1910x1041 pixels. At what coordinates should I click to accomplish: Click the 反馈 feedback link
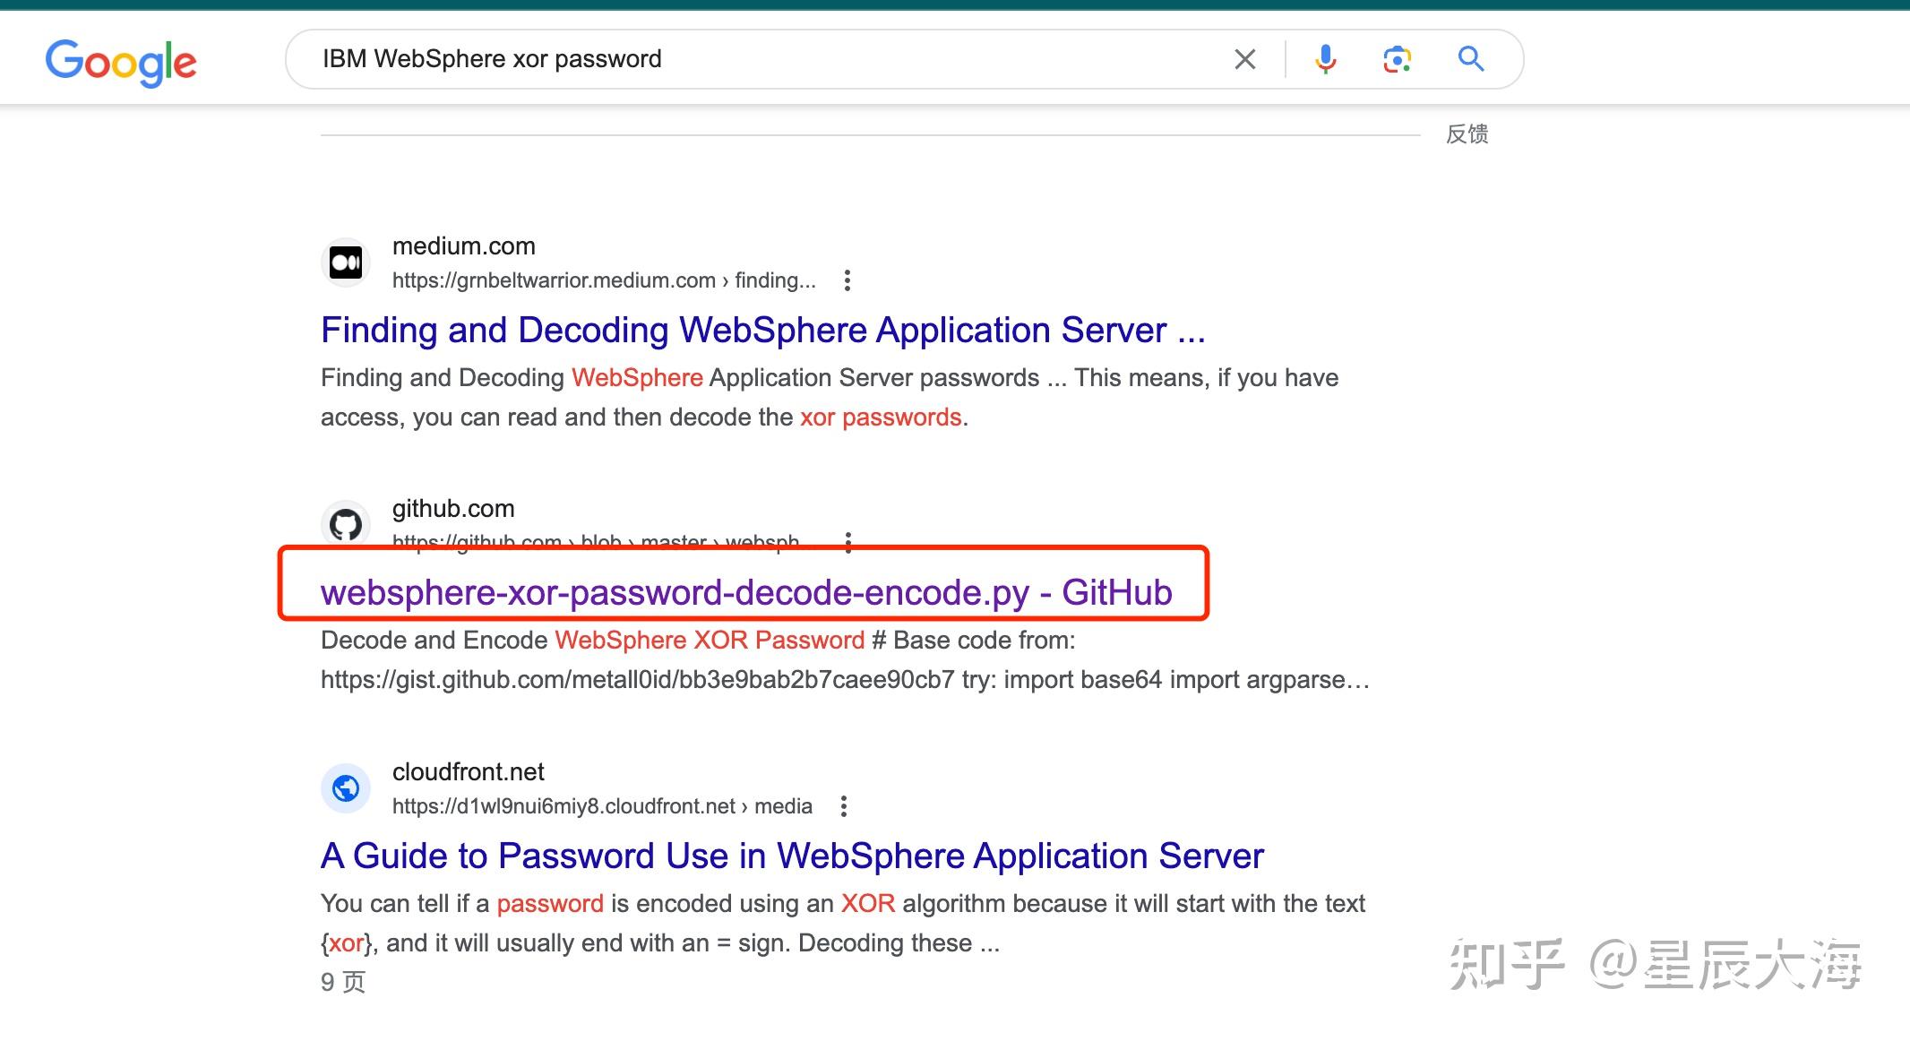point(1467,134)
